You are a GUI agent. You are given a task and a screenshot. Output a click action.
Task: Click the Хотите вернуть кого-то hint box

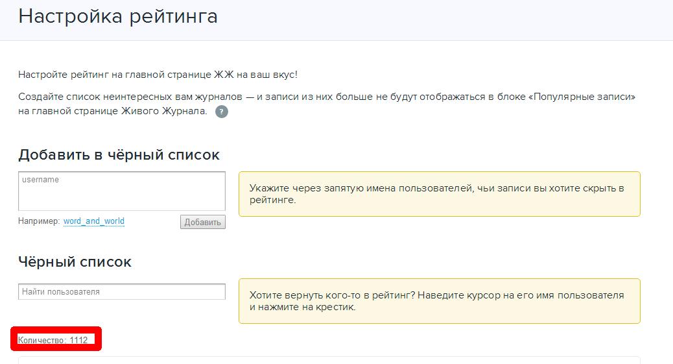440,301
